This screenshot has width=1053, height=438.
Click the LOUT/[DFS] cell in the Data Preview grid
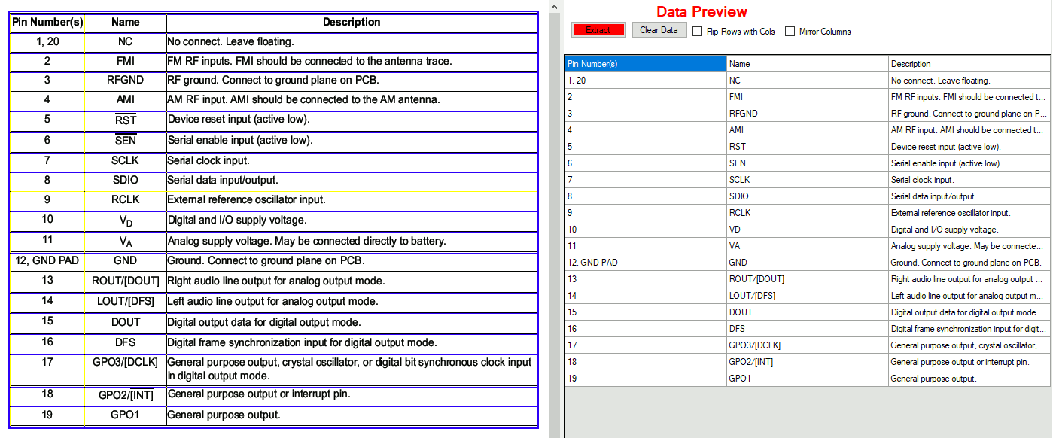808,296
